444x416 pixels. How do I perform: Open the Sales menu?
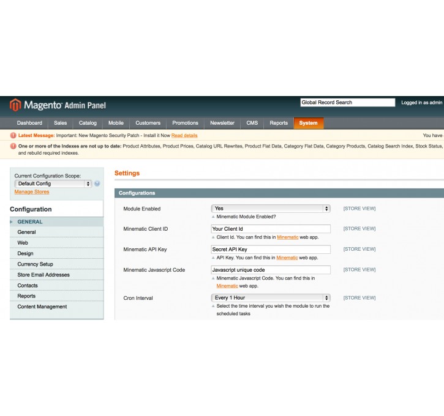60,123
